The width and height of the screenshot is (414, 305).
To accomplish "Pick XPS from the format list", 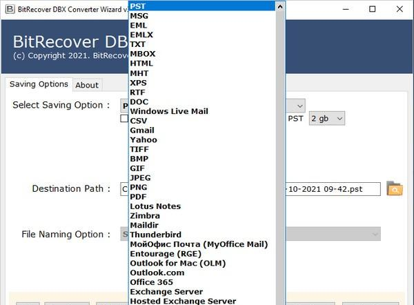I will click(202, 83).
